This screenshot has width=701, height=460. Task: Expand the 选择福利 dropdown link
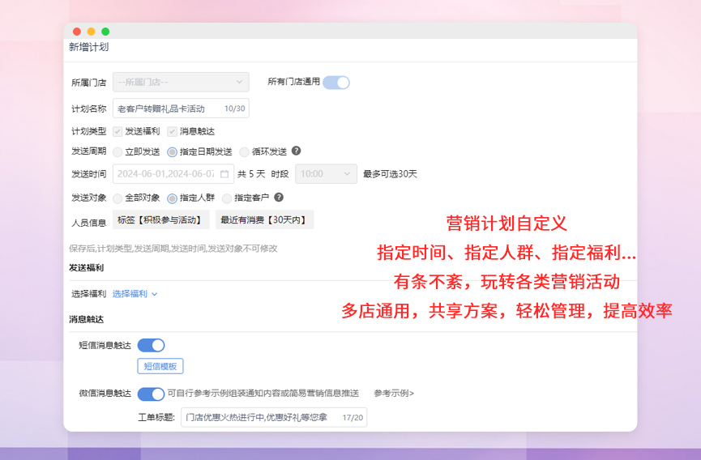135,294
